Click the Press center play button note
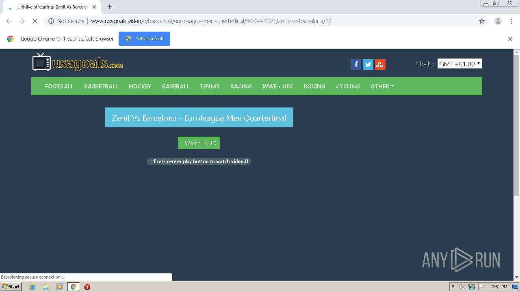This screenshot has height=292, width=520. pos(199,161)
